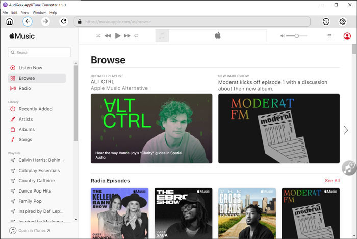Open The Kelleigh Bannen Show episode

pyautogui.click(x=119, y=213)
